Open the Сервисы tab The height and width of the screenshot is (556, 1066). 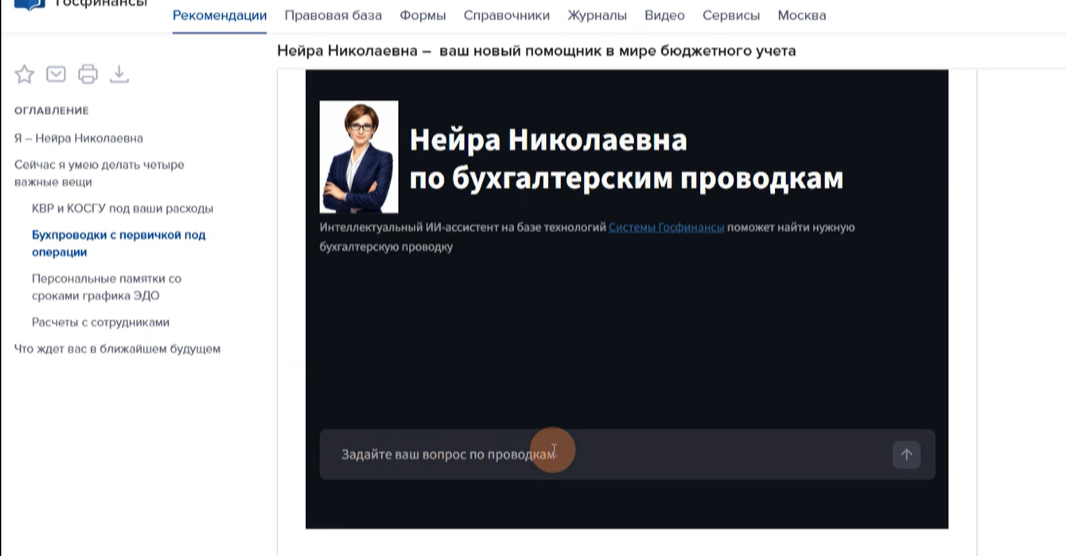pos(731,15)
